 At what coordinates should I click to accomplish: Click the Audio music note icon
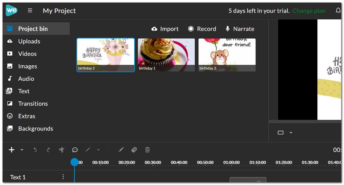pyautogui.click(x=9, y=79)
